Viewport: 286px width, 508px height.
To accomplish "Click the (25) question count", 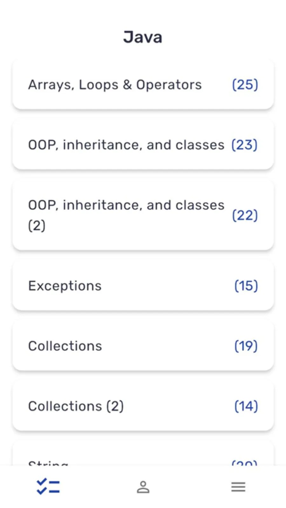I will (245, 85).
